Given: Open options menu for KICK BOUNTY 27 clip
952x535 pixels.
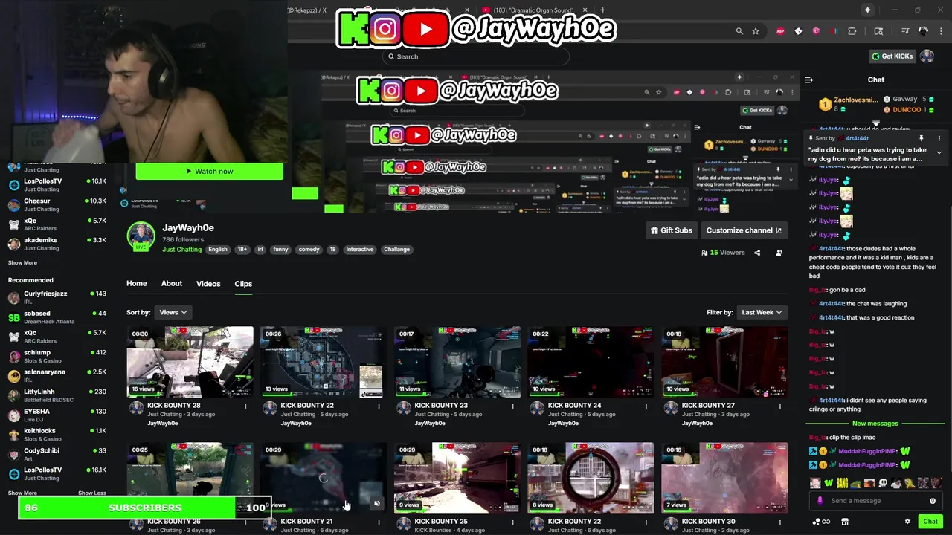Looking at the screenshot, I should (x=779, y=406).
